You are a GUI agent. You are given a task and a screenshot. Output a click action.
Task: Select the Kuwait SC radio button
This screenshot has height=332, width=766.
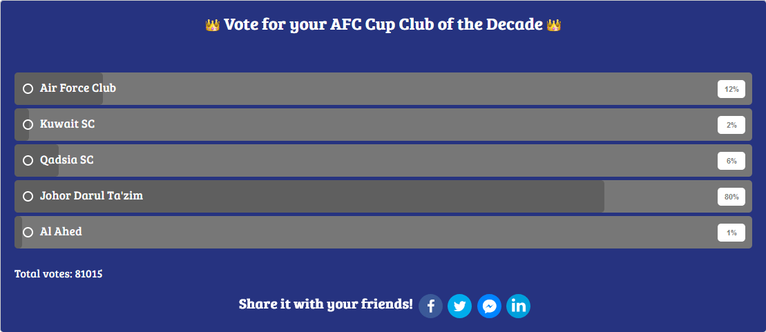28,125
